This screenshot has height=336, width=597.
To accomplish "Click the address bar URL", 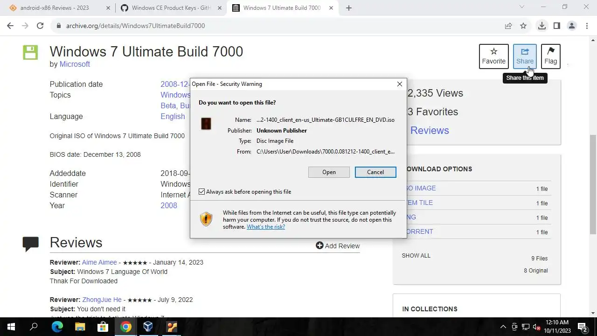I will pyautogui.click(x=135, y=26).
